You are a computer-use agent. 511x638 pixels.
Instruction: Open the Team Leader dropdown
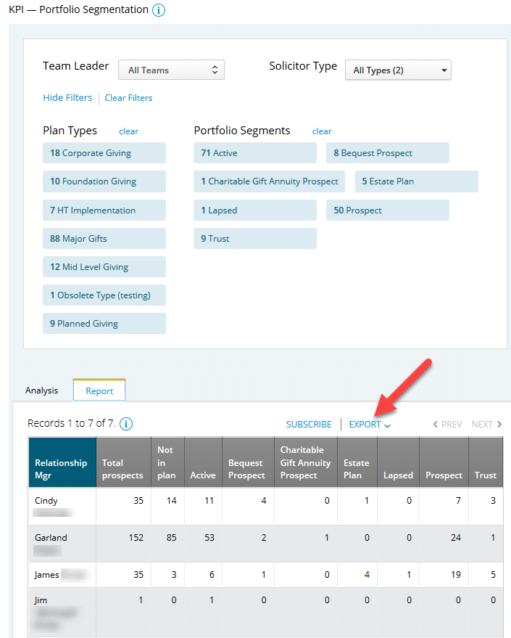tap(171, 70)
